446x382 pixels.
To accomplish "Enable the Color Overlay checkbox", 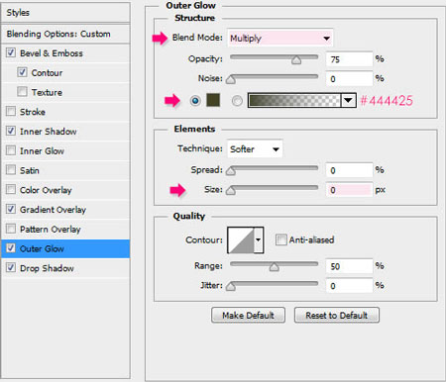I will tap(11, 189).
